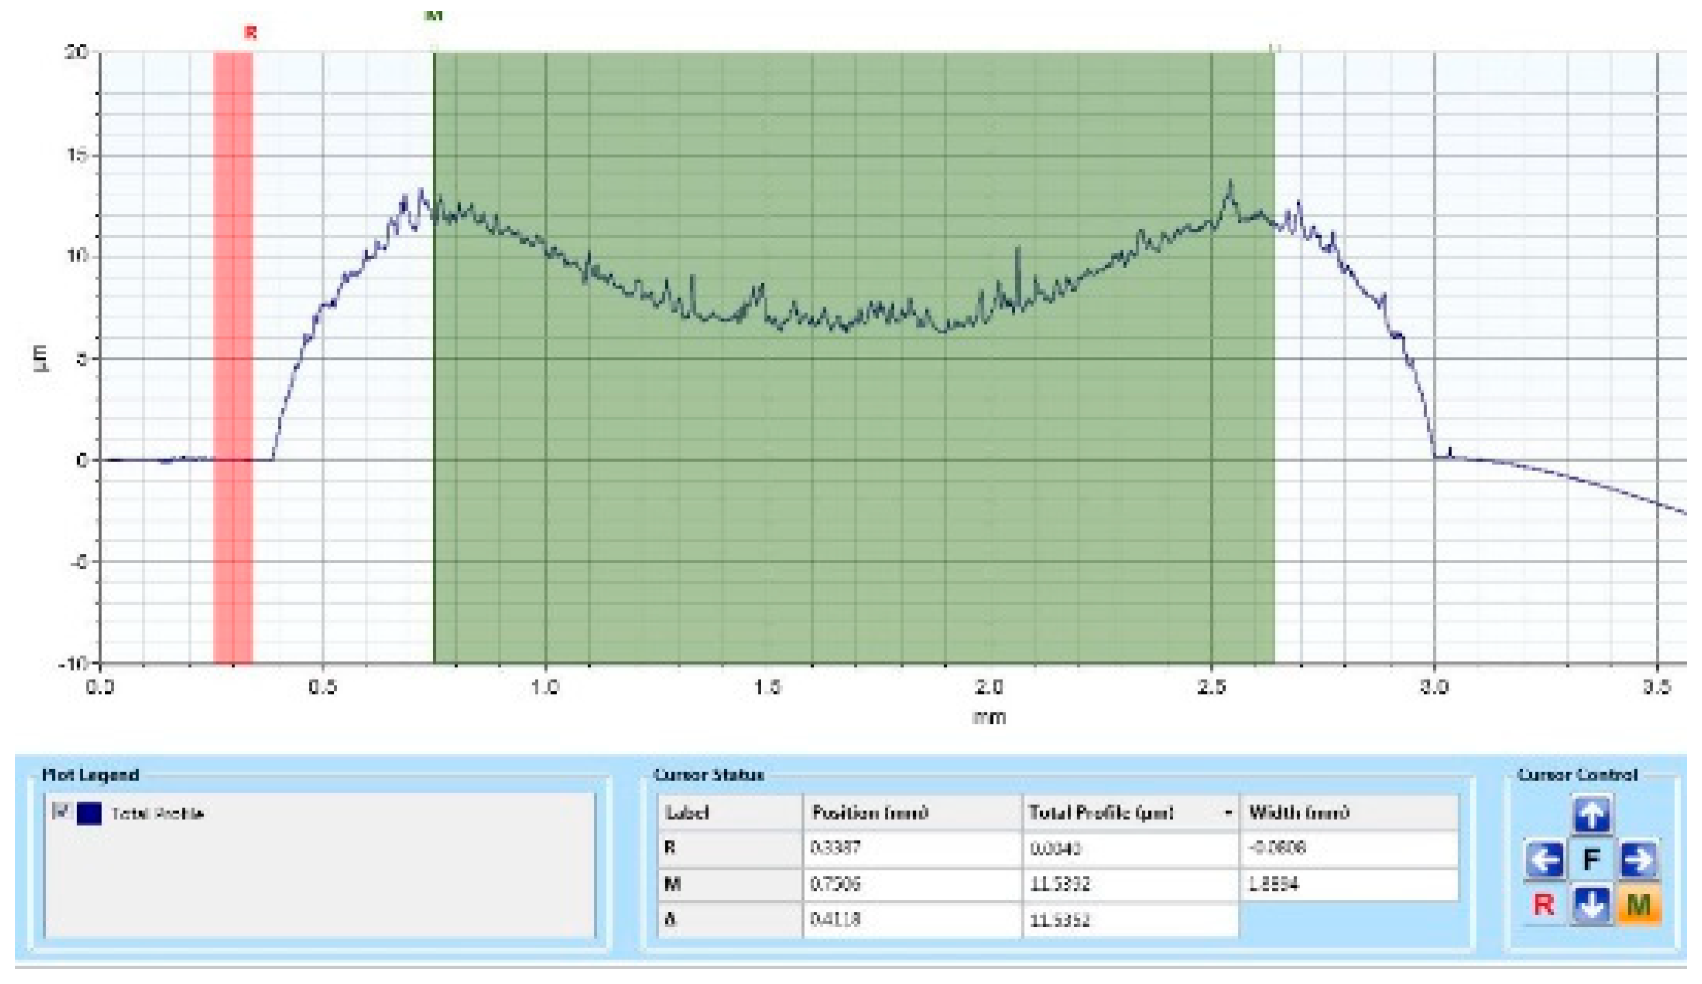The width and height of the screenshot is (1702, 984).
Task: Open the Total Profile column dropdown
Action: tap(1228, 813)
